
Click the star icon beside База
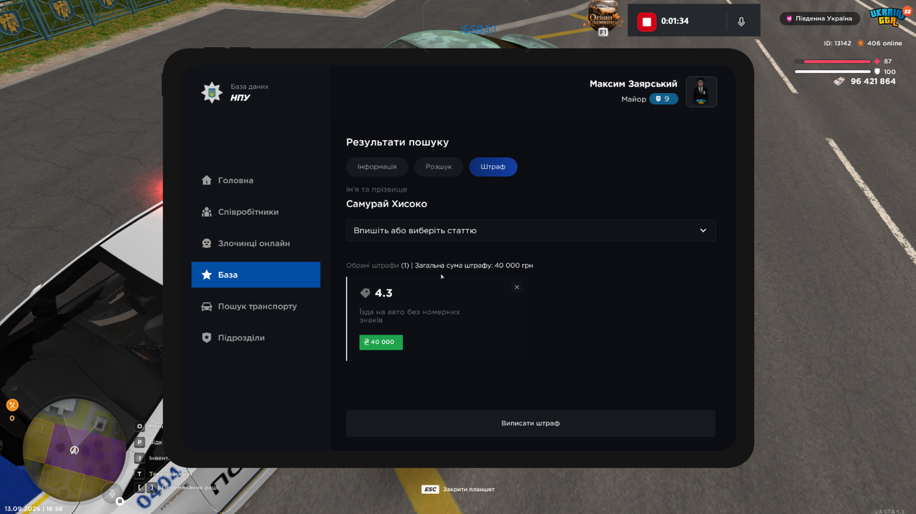pyautogui.click(x=207, y=275)
